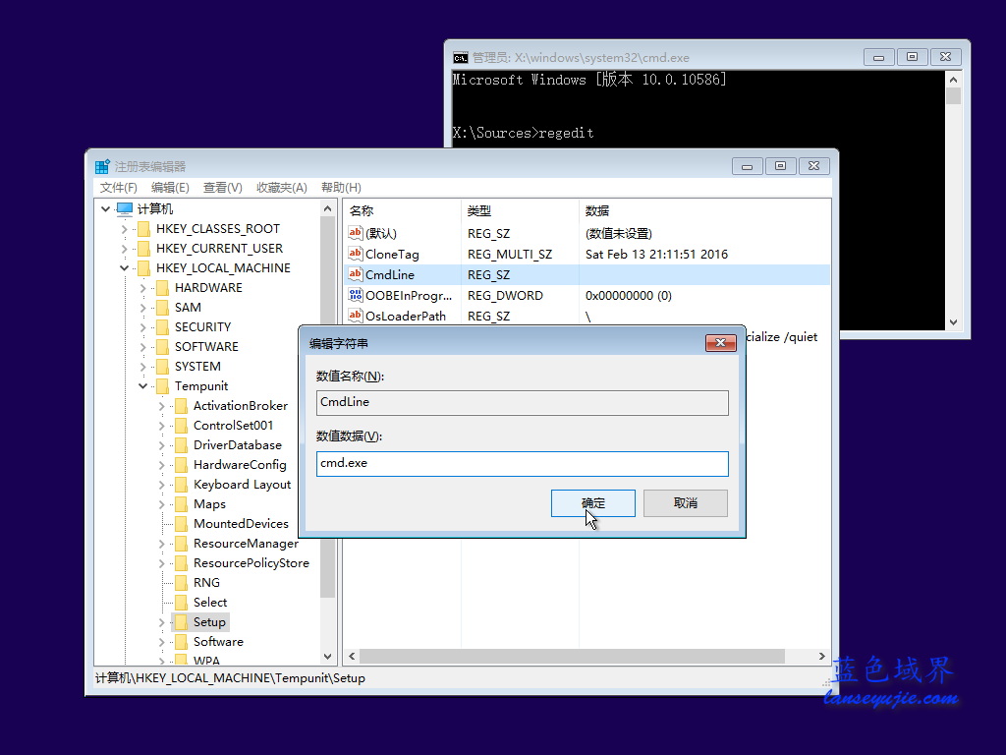The image size is (1006, 755).
Task: Click the OOBEInProgr... data 0x00000000 (0)
Action: [628, 295]
